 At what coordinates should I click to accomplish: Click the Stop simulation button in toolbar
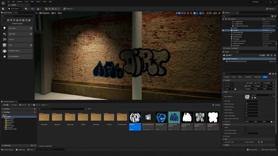pyautogui.click(x=53, y=9)
